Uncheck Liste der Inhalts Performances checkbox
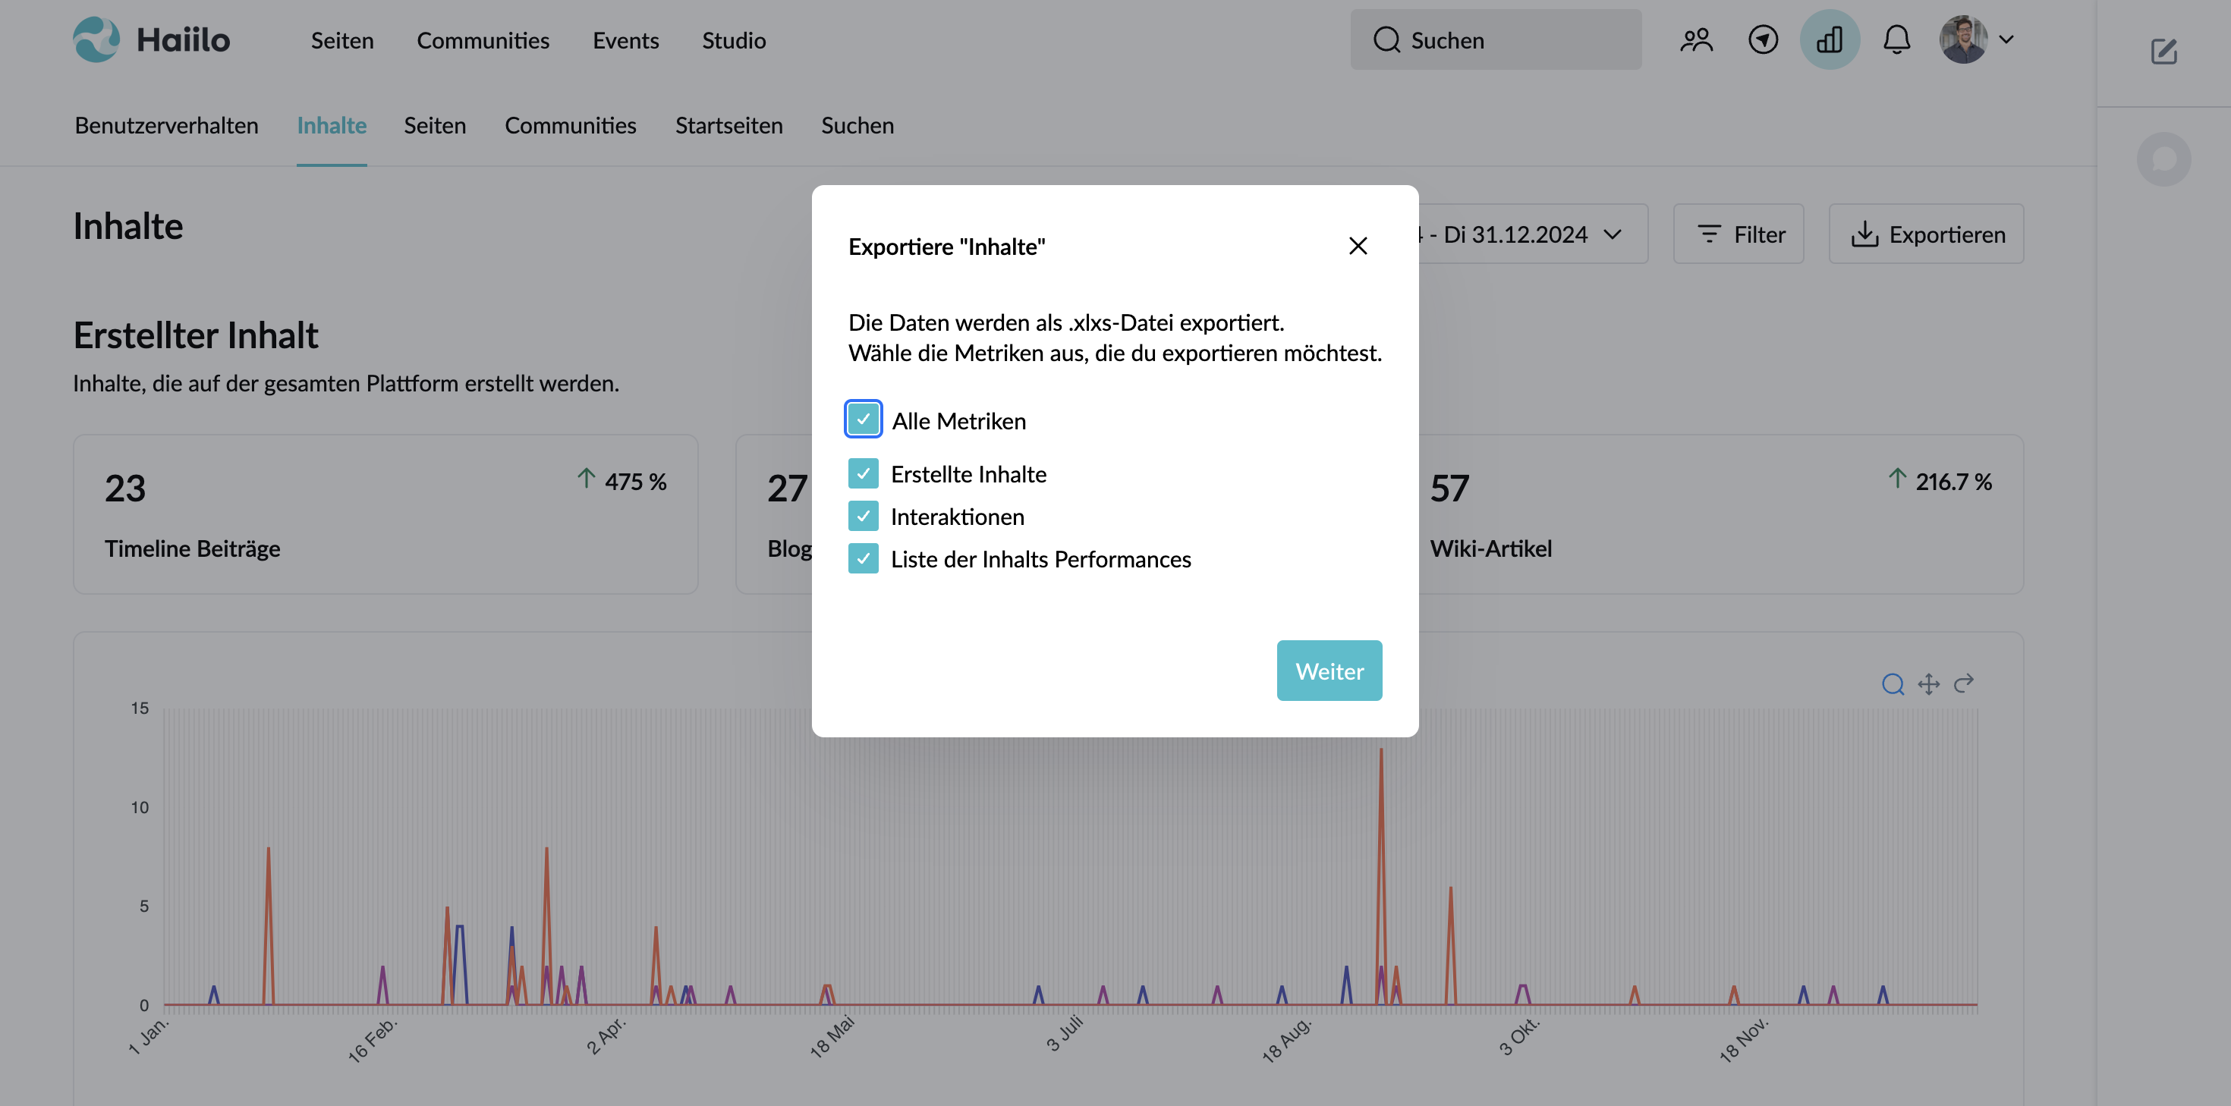Viewport: 2231px width, 1106px height. coord(863,558)
